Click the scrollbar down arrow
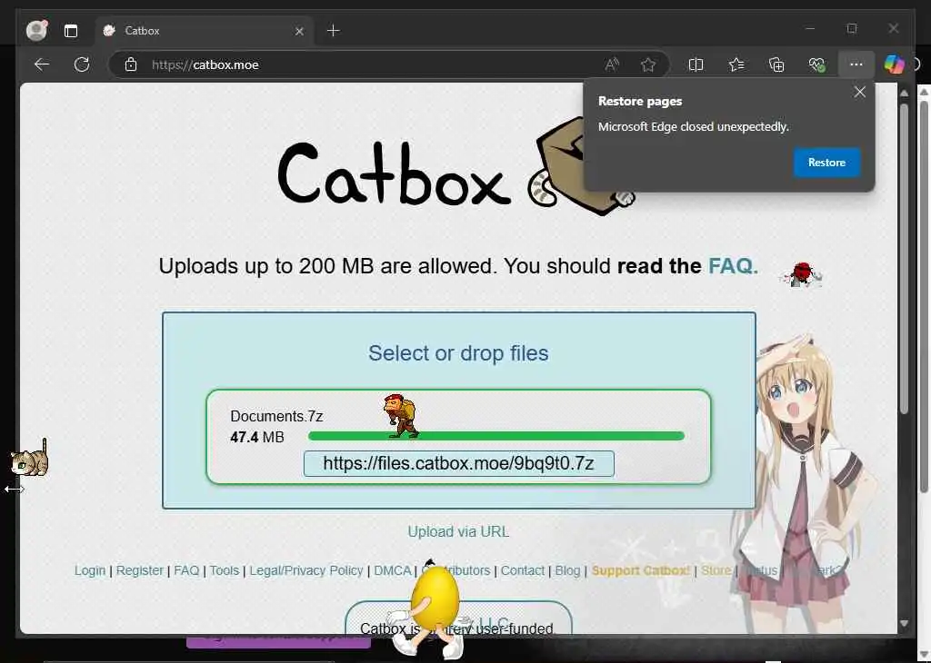The height and width of the screenshot is (663, 931). [x=904, y=624]
